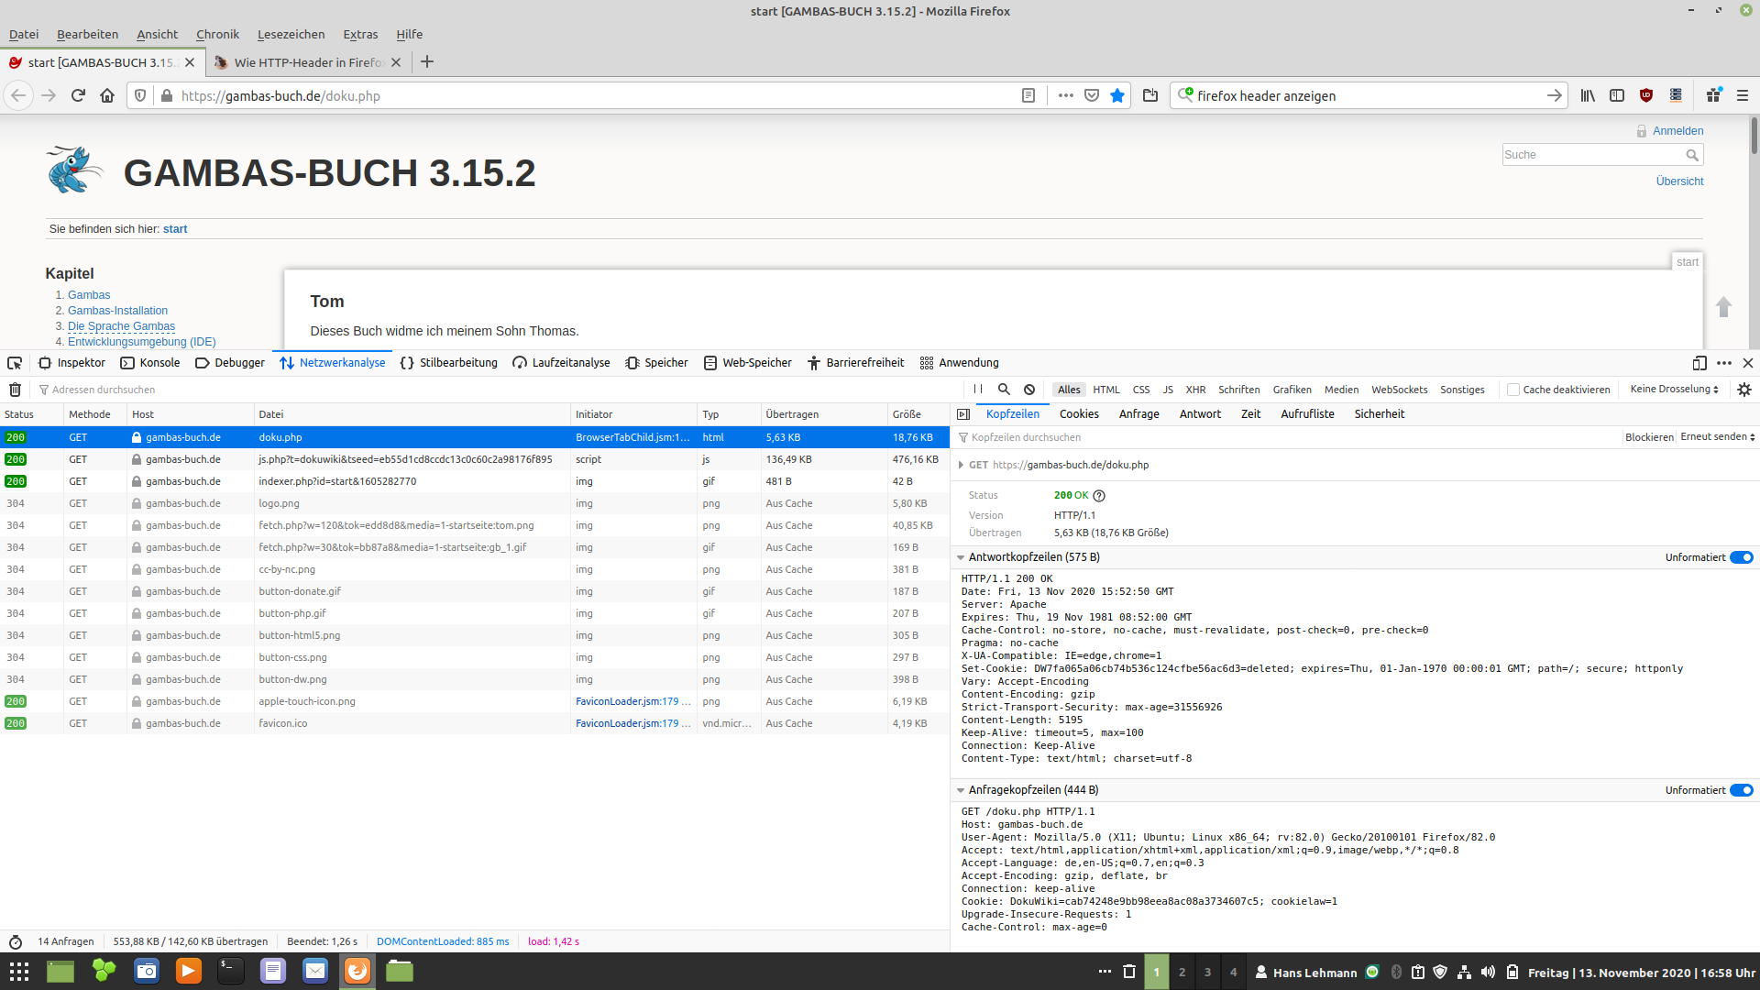Click the bookmark star in address bar

tap(1117, 95)
